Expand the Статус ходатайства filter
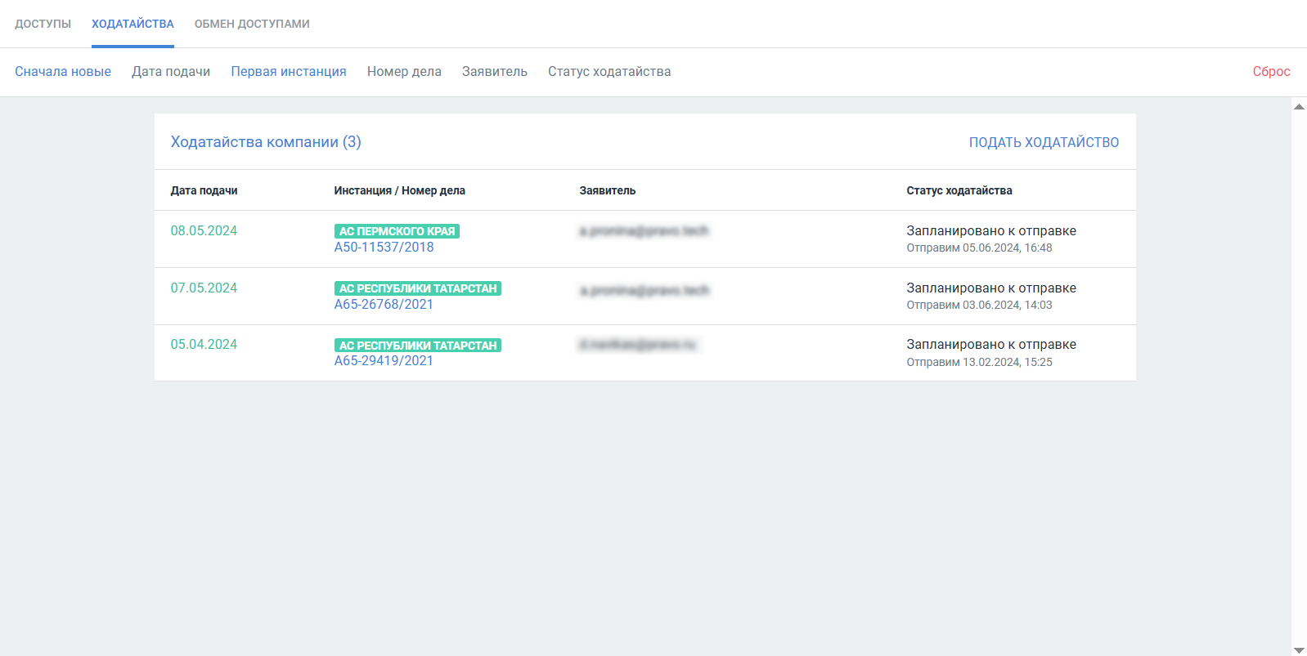The width and height of the screenshot is (1307, 656). [x=609, y=72]
